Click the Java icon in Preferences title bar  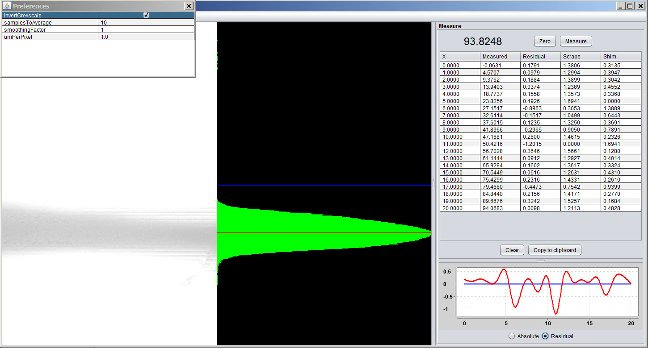click(x=7, y=6)
